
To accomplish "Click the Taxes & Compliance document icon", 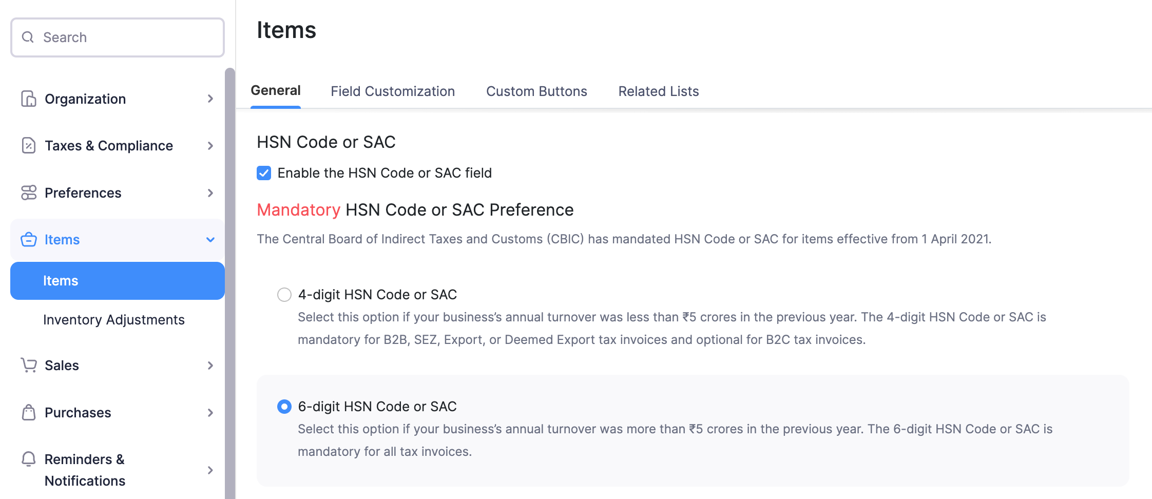I will [29, 146].
